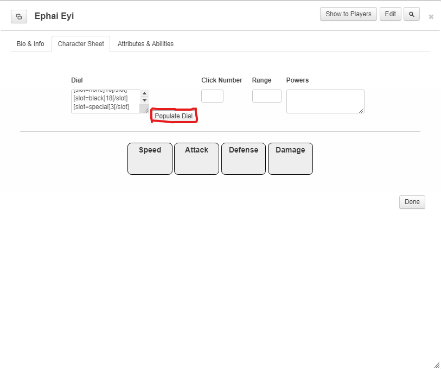Click the Dial text area
The width and height of the screenshot is (441, 369).
click(110, 101)
